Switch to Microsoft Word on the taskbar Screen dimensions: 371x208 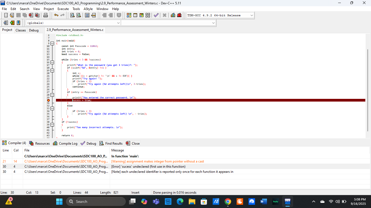pos(264,201)
